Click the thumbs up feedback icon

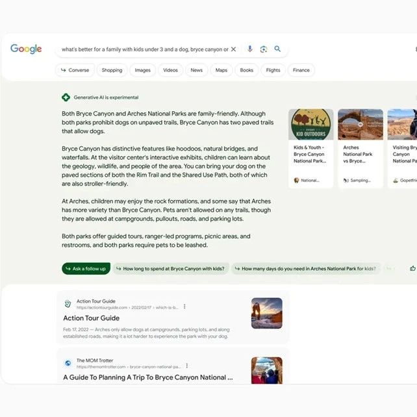point(412,268)
